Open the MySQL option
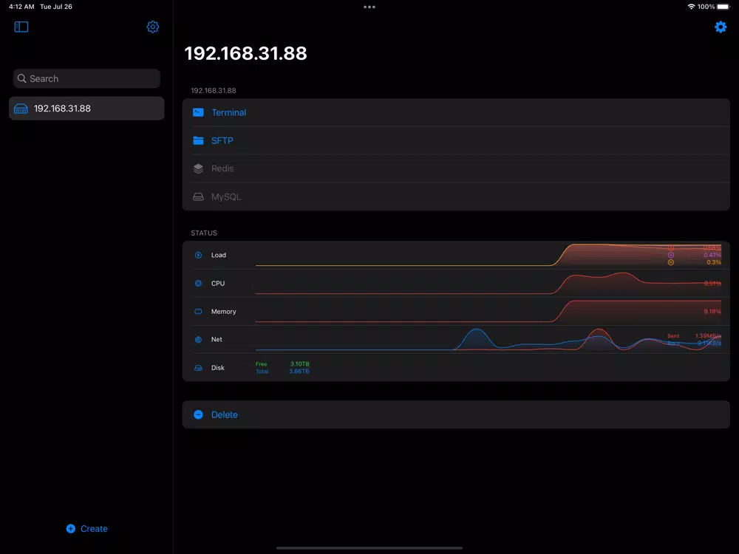Screen dimensions: 739x554 pos(456,197)
